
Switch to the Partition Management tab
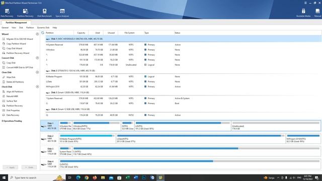[16, 23]
